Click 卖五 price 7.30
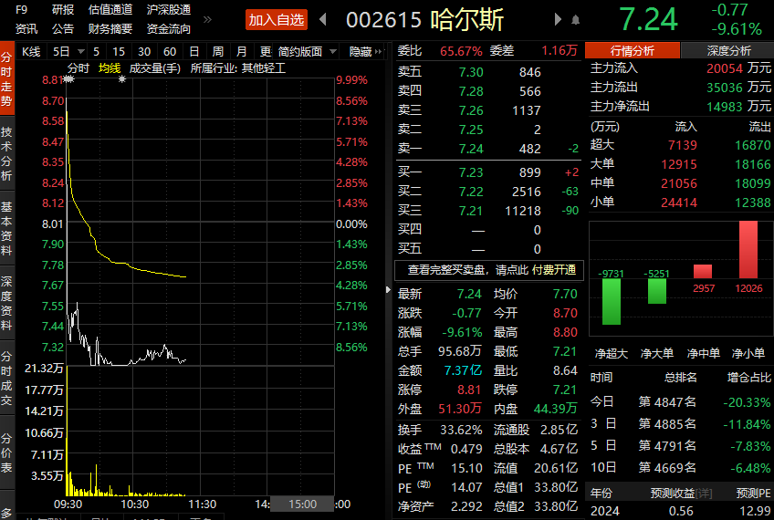This screenshot has height=520, width=774. [x=471, y=72]
